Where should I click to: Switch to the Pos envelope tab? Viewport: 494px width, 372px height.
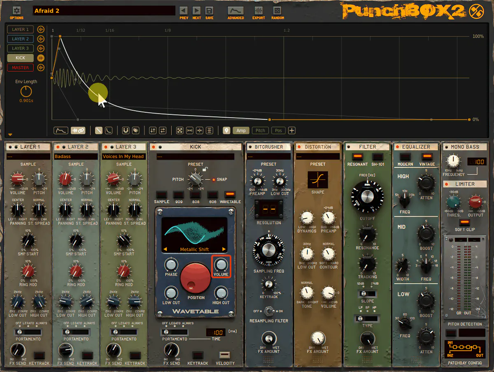[279, 130]
